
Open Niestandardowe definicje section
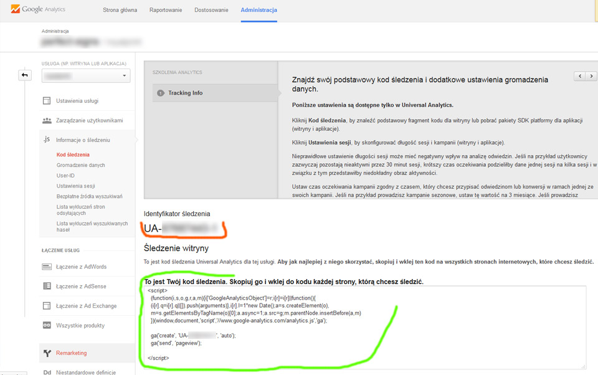click(x=86, y=373)
